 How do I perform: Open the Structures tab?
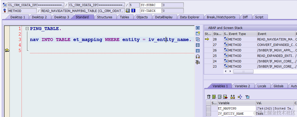[105, 17]
